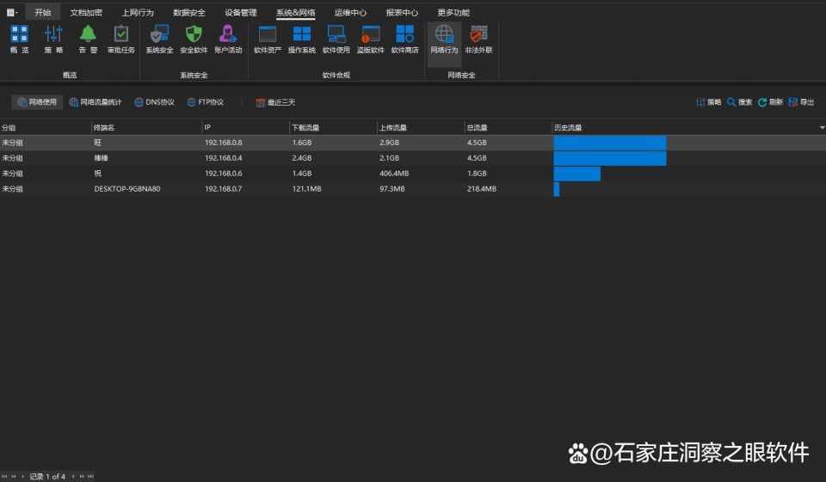Switch to the 运维中心 ribbon tab
Screen dimensions: 826x482
pyautogui.click(x=350, y=12)
